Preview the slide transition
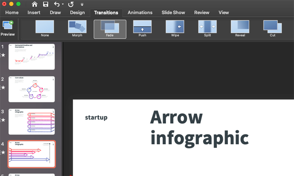Viewport: 294px width, 176px height. (x=8, y=28)
